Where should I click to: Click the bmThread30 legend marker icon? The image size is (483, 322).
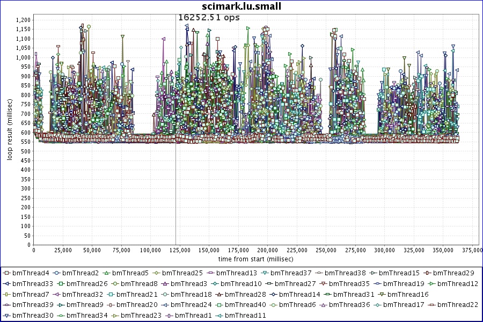click(x=7, y=316)
